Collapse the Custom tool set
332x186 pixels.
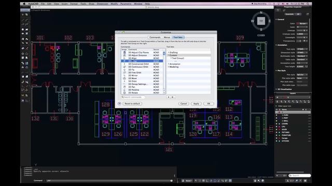[x=169, y=55]
